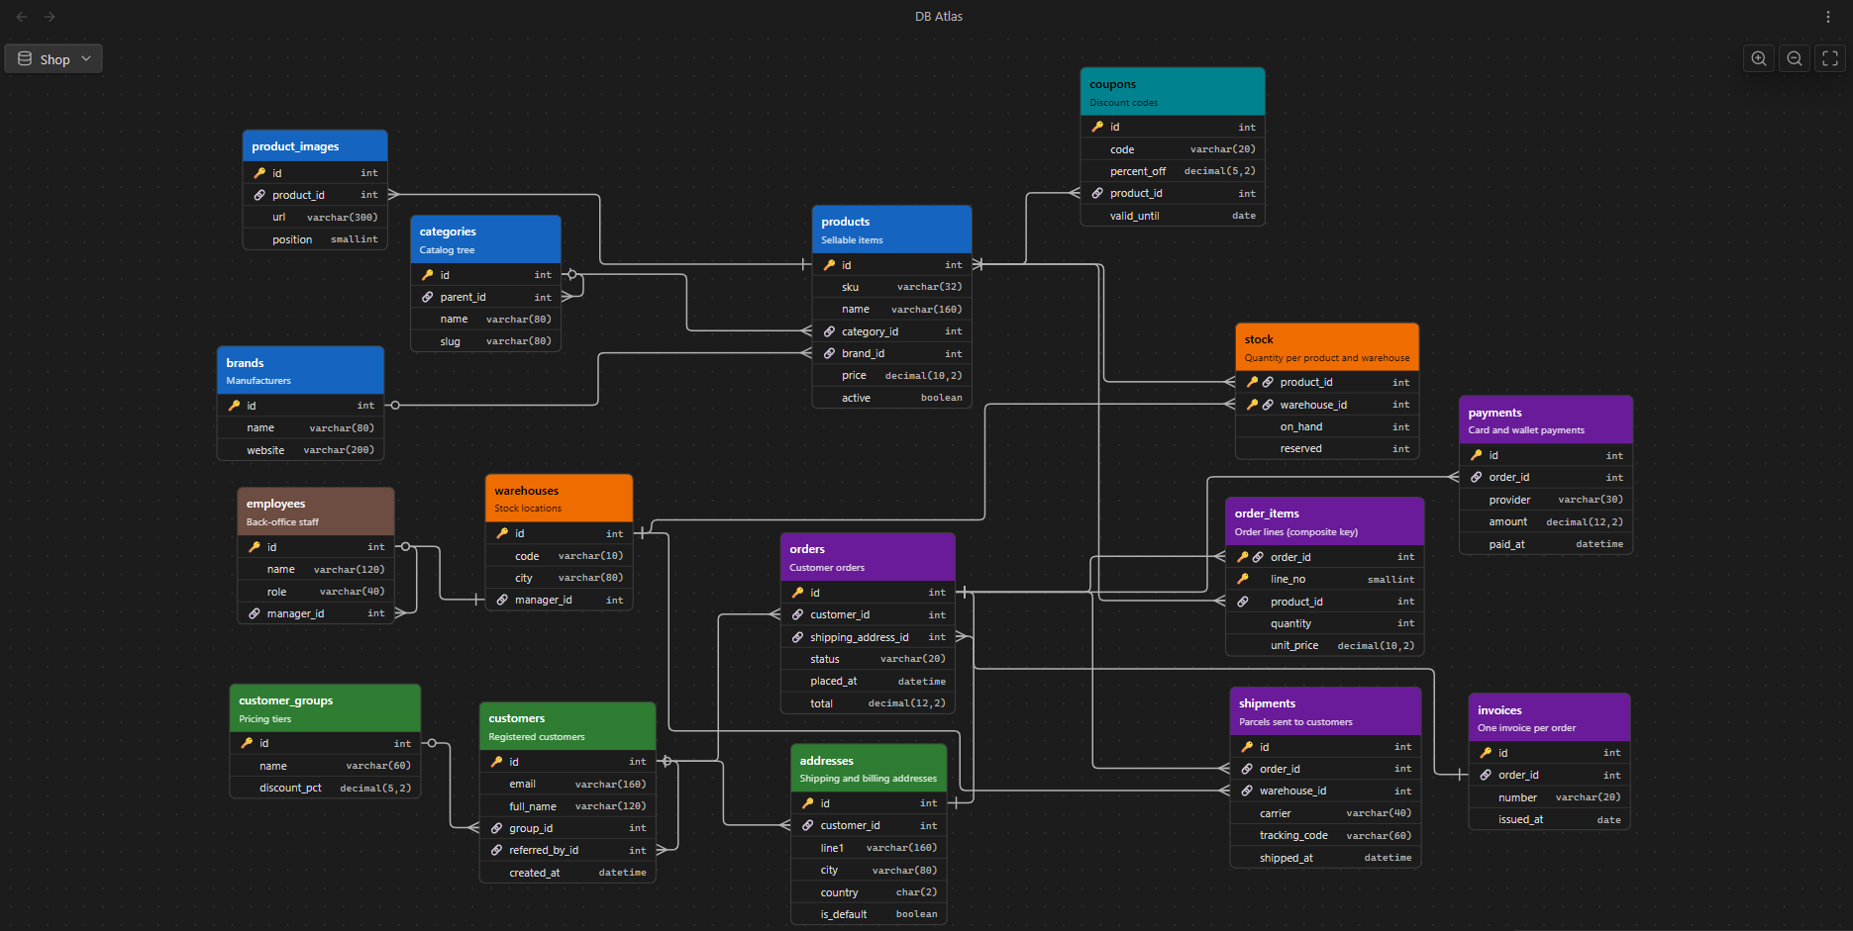
Task: Click the key icon on products id
Action: pyautogui.click(x=830, y=265)
